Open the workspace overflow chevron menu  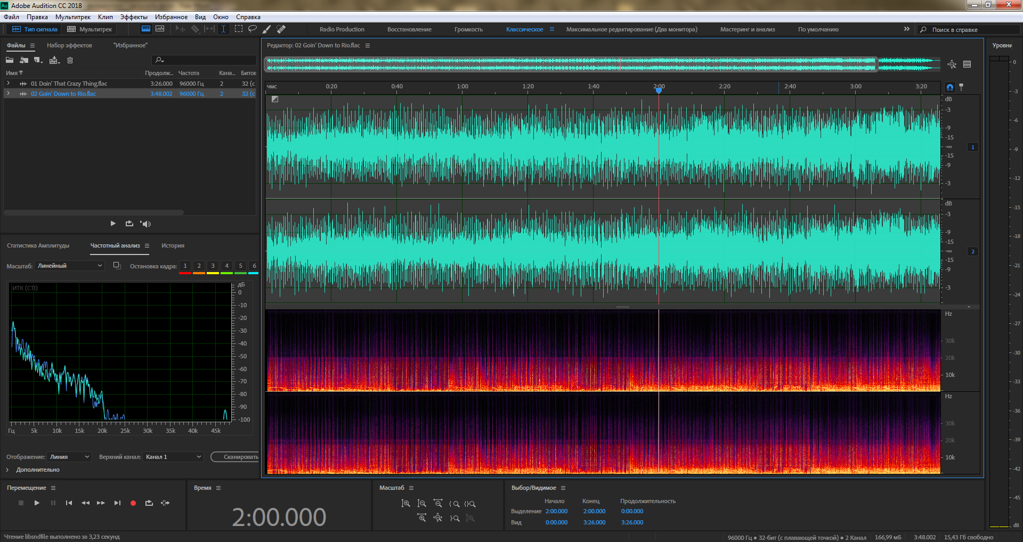[x=906, y=29]
